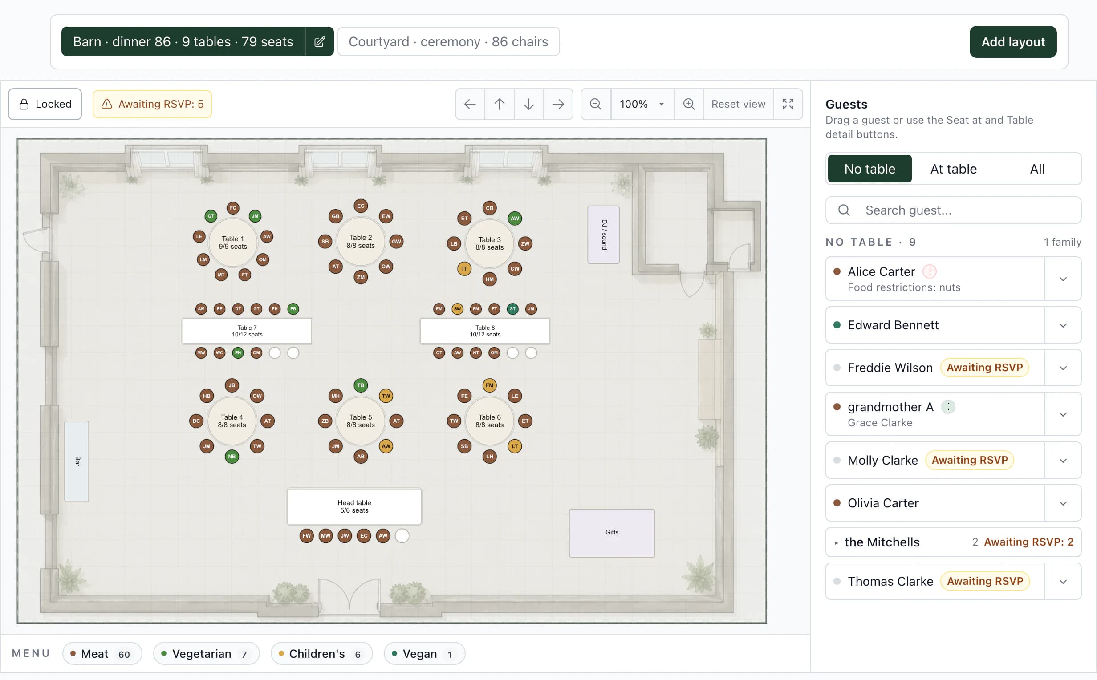The width and height of the screenshot is (1097, 680).
Task: Edit the Barn layout with pencil icon
Action: pos(319,42)
